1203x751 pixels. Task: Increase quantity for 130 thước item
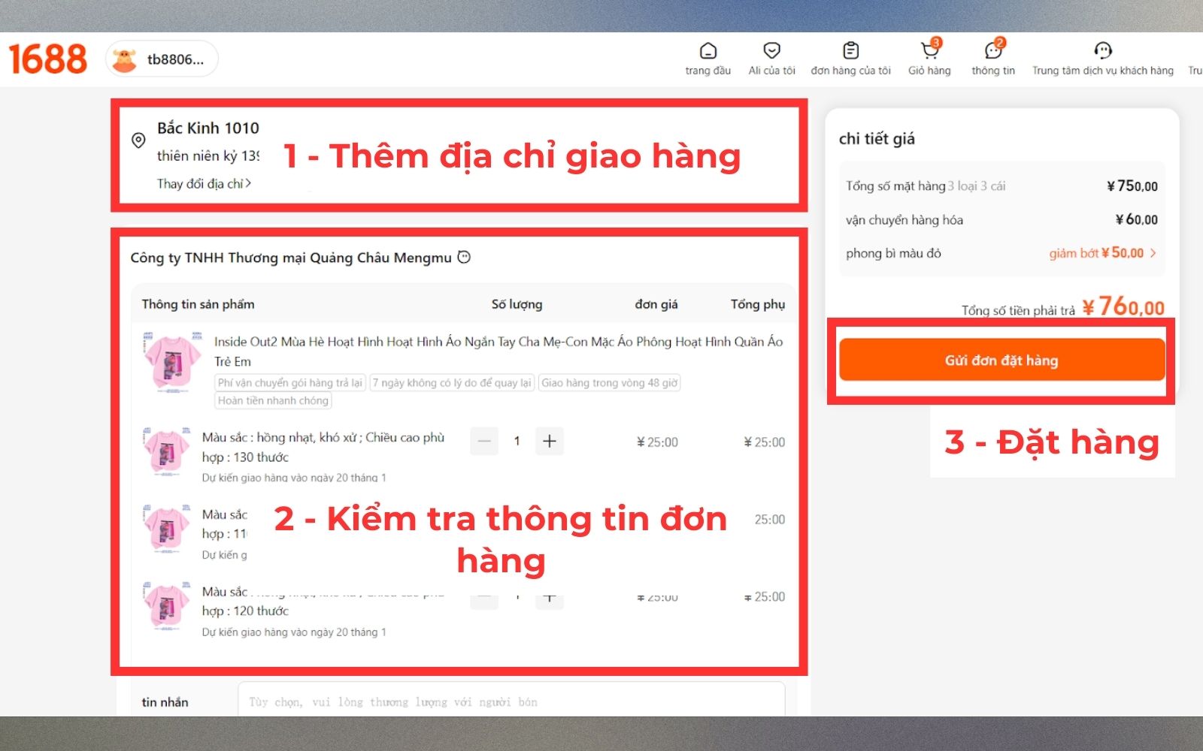click(550, 441)
